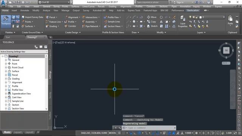Click the status bar workspace gear icon

(196, 133)
